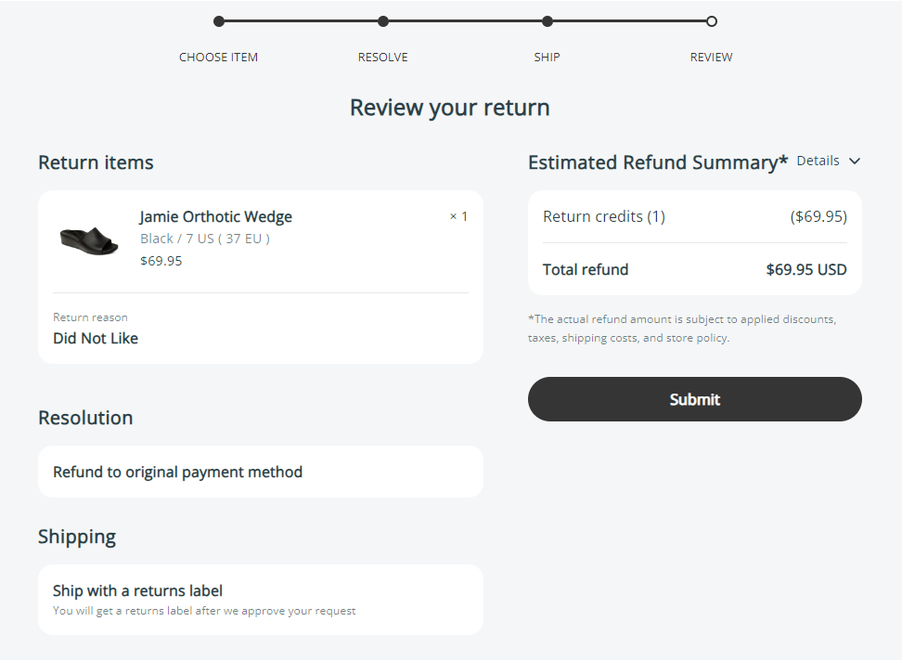Go back to the Choose Item step dot
The width and height of the screenshot is (902, 660).
[x=219, y=21]
